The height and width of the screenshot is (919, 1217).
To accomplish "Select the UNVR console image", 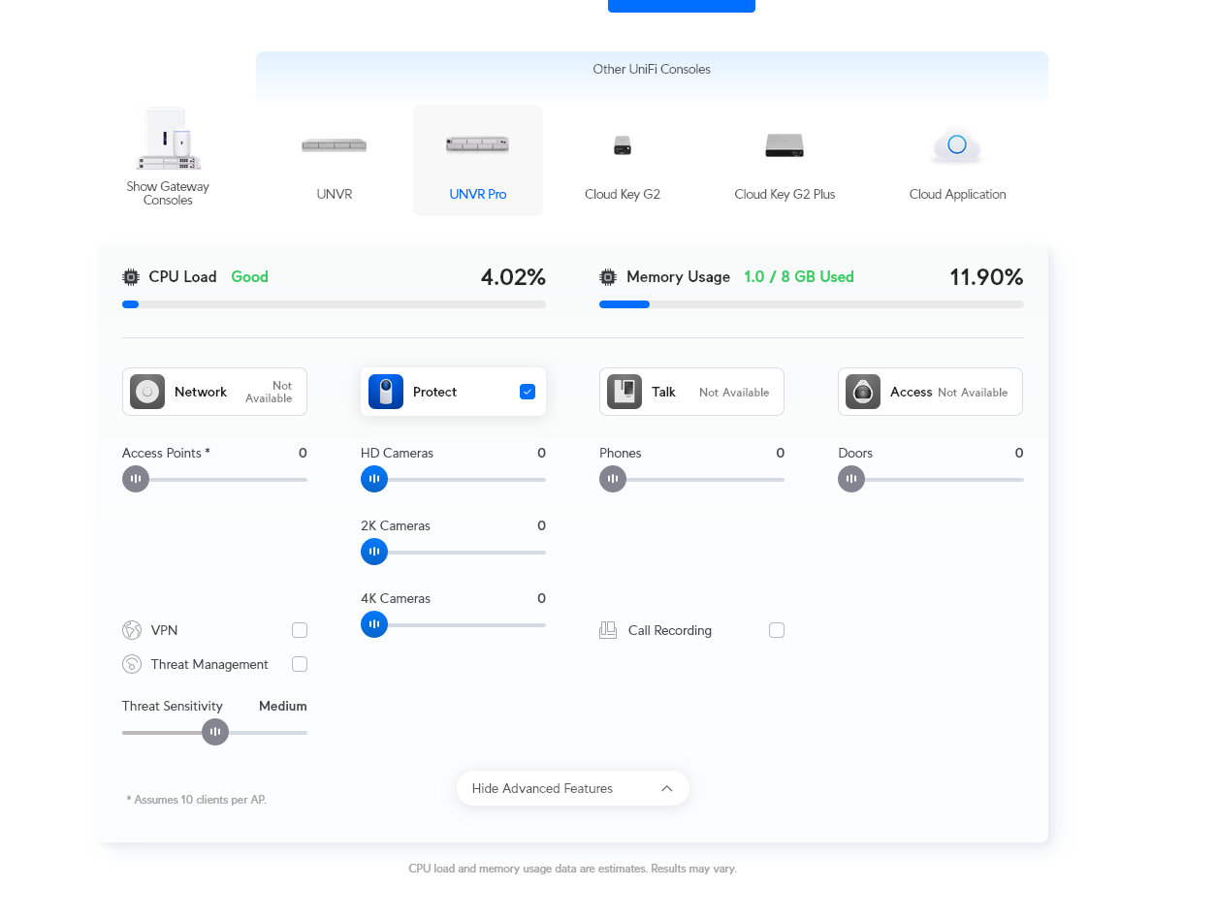I will 335,145.
